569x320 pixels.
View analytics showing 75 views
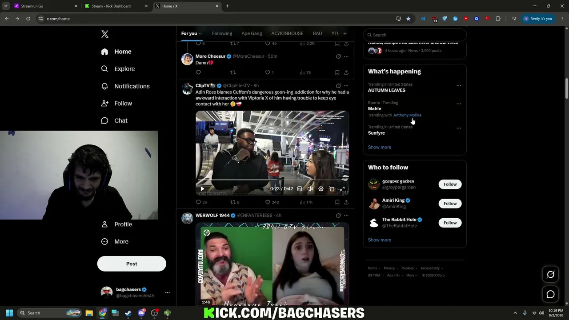pyautogui.click(x=305, y=72)
